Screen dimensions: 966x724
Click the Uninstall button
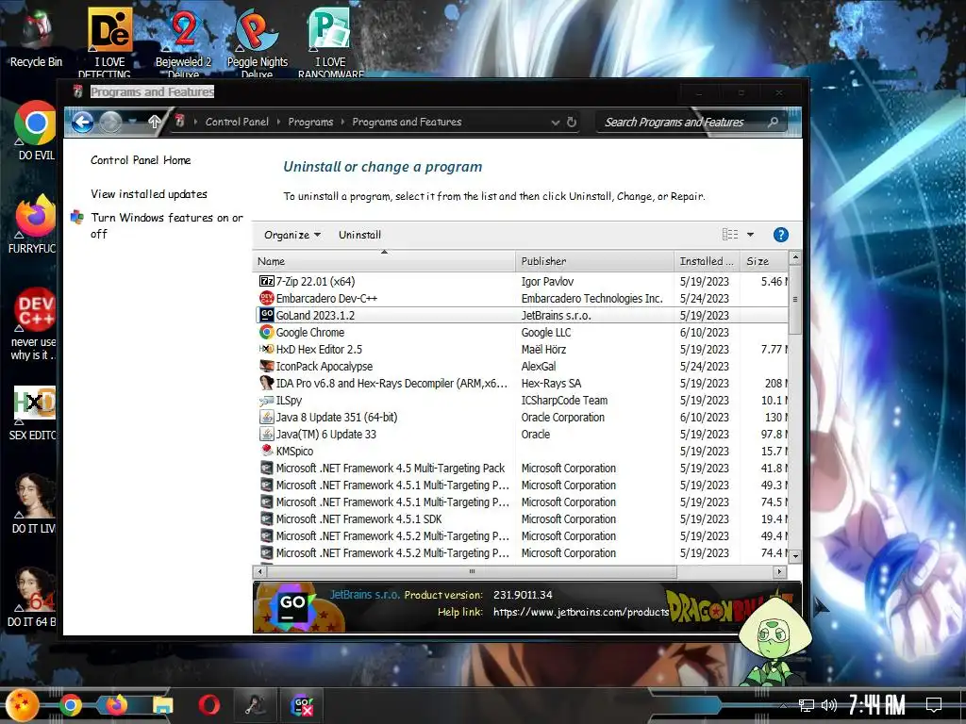pos(359,235)
